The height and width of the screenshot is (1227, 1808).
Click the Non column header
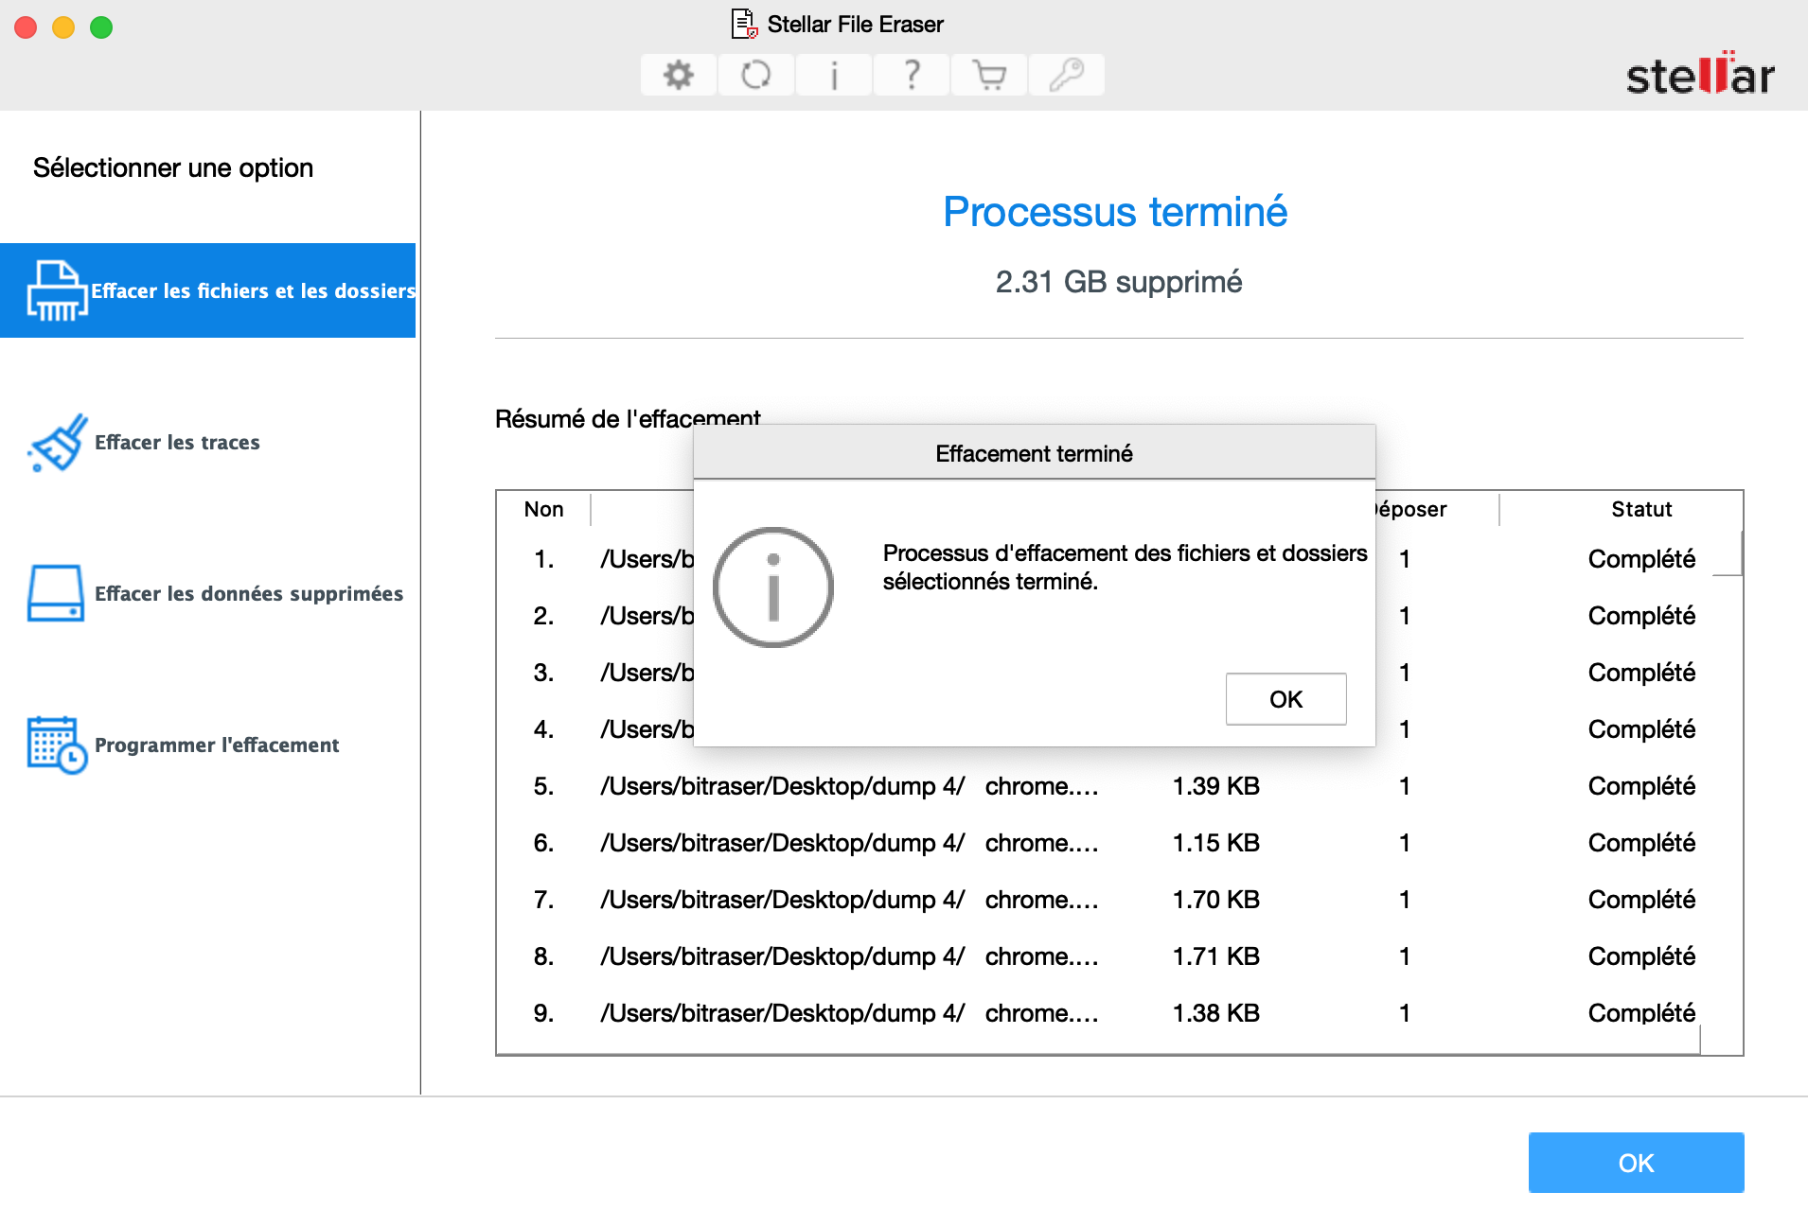543,509
